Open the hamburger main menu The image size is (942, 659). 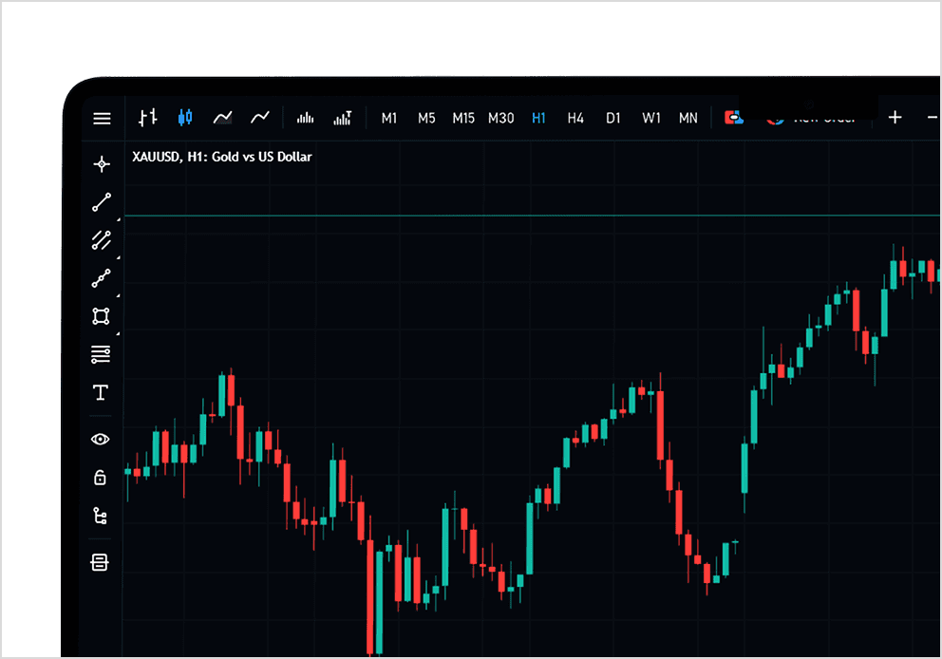click(103, 119)
